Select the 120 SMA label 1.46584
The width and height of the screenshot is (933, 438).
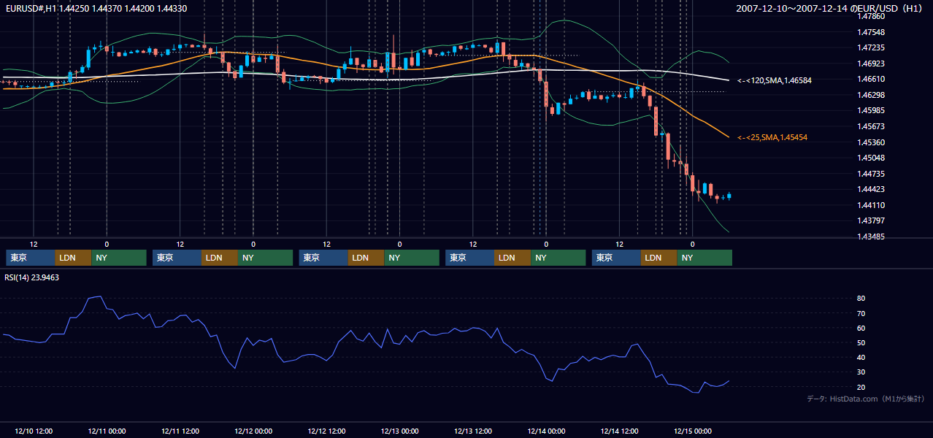click(x=775, y=80)
